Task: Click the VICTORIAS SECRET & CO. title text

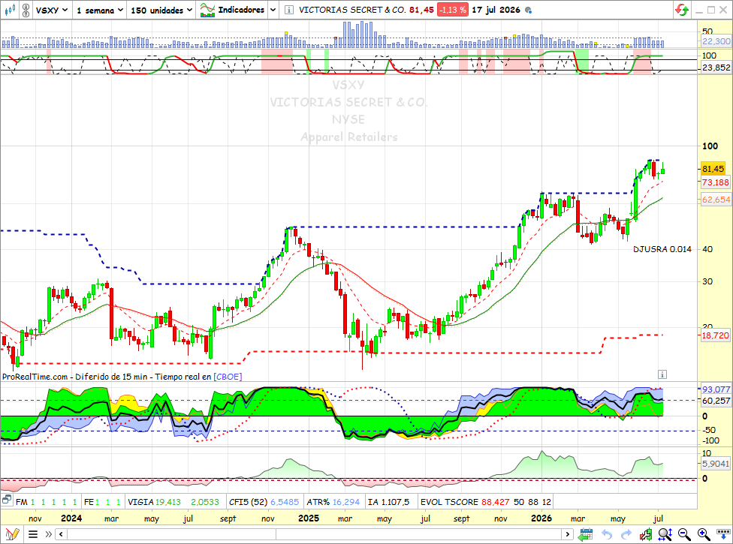Action: [x=352, y=10]
